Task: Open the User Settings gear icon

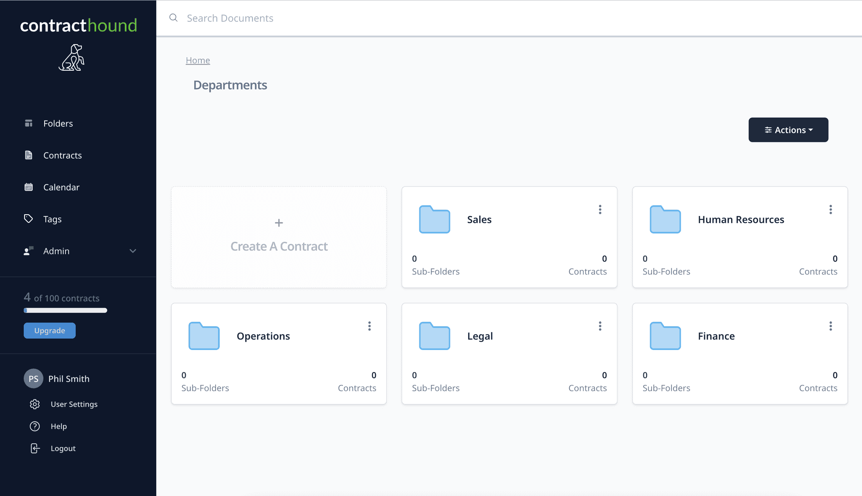Action: point(35,404)
